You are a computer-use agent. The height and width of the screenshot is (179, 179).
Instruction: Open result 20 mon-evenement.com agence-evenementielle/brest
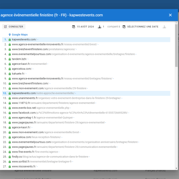45,132
